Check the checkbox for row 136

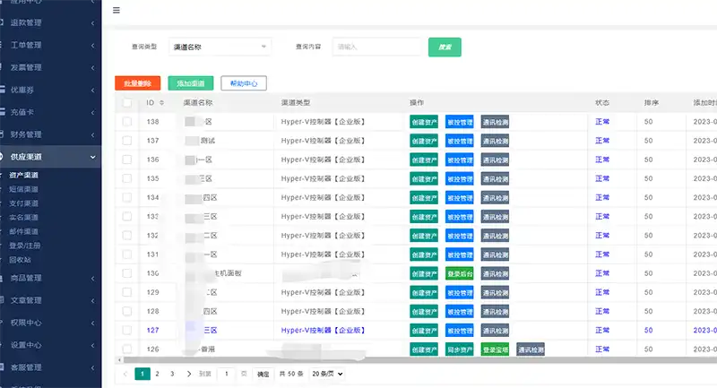[127, 160]
